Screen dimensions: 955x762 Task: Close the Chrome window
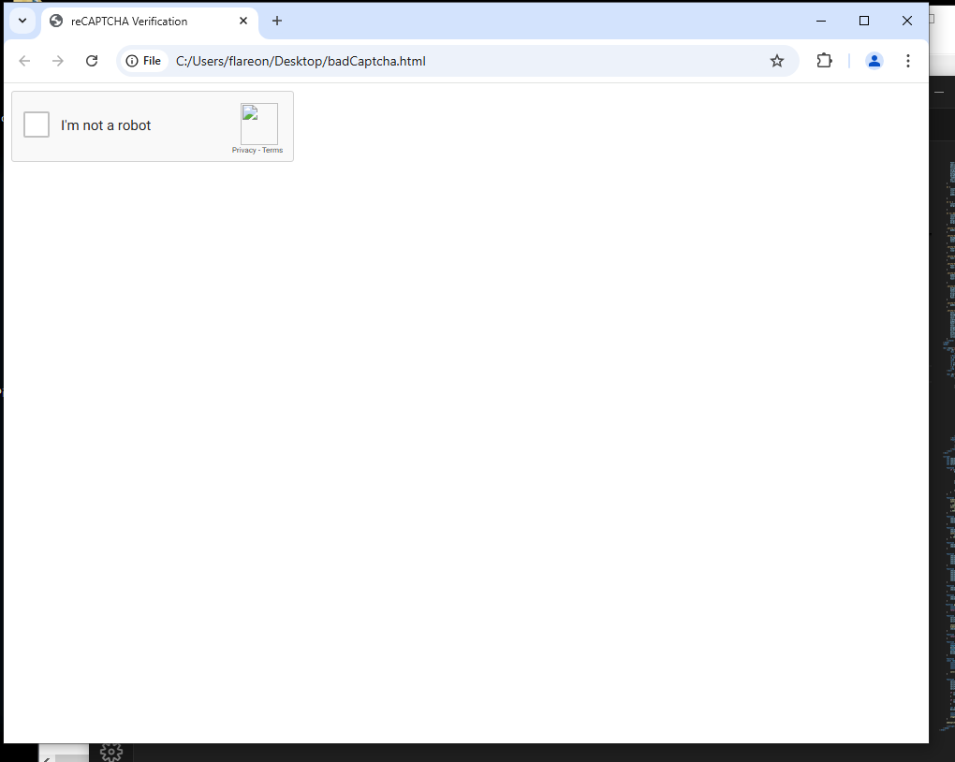(x=907, y=21)
